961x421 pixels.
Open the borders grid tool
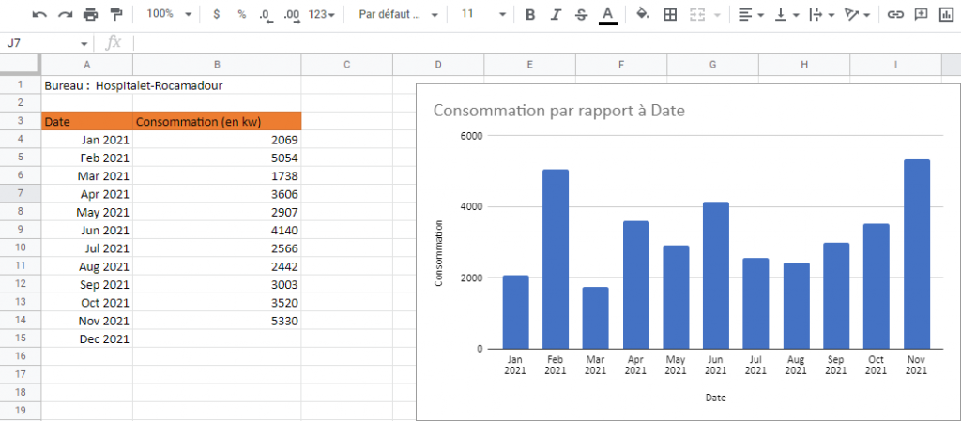pyautogui.click(x=670, y=15)
